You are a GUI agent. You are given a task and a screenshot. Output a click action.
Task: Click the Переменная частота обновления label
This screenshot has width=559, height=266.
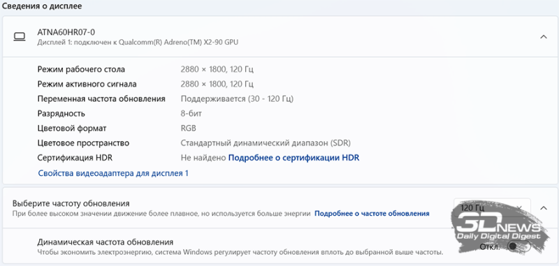pyautogui.click(x=101, y=99)
